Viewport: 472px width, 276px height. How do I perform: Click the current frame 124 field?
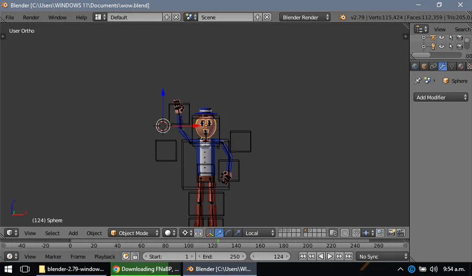pyautogui.click(x=270, y=257)
